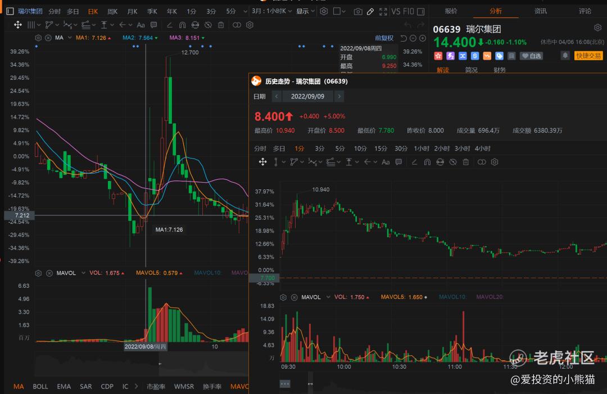This screenshot has width=607, height=394.
Task: Toggle price alert bell icon
Action: pos(565,56)
